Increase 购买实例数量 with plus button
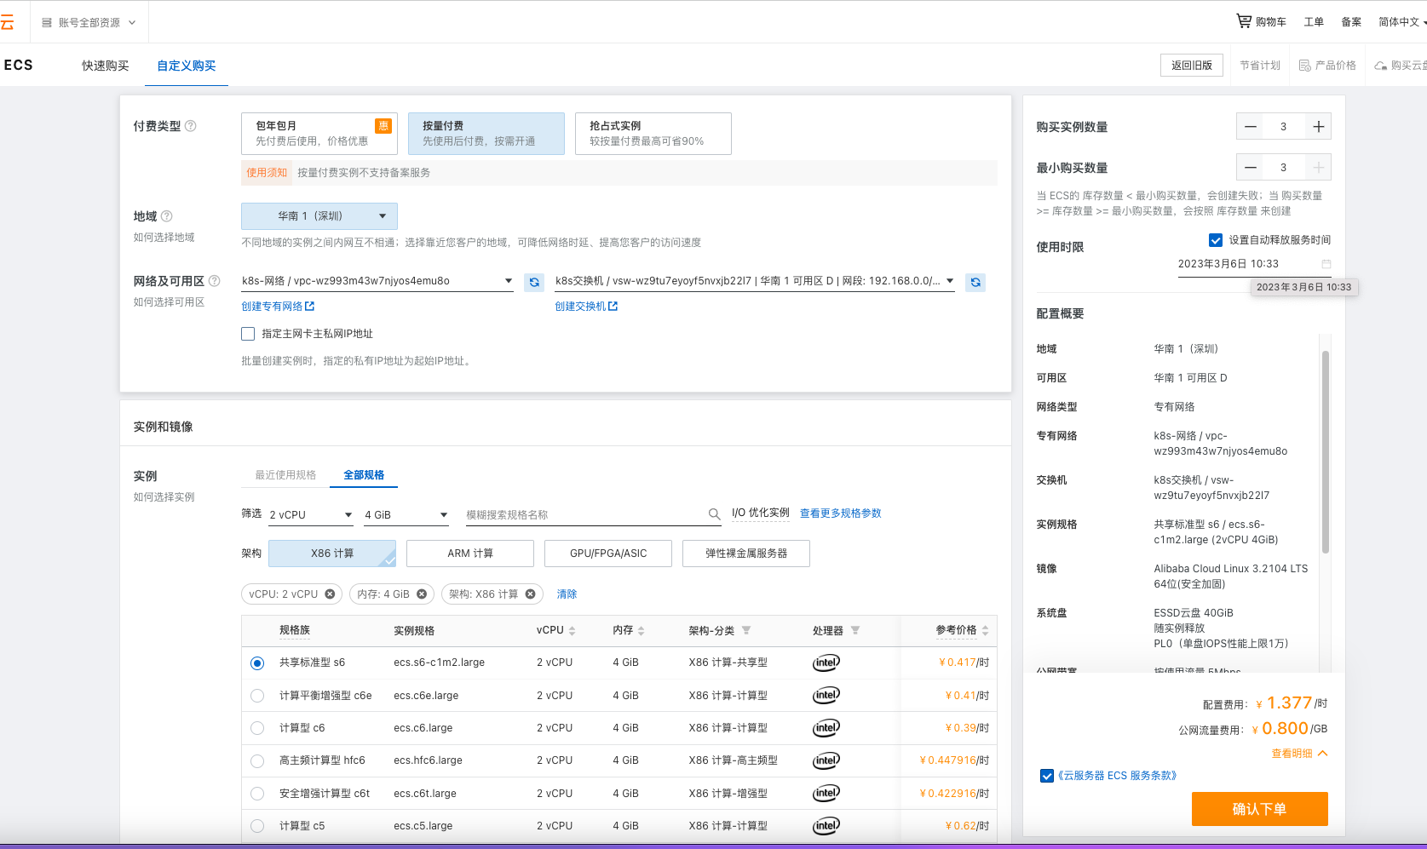The height and width of the screenshot is (849, 1427). point(1318,127)
